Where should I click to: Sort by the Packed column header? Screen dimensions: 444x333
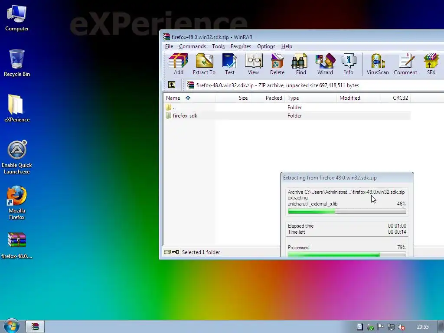click(x=267, y=98)
